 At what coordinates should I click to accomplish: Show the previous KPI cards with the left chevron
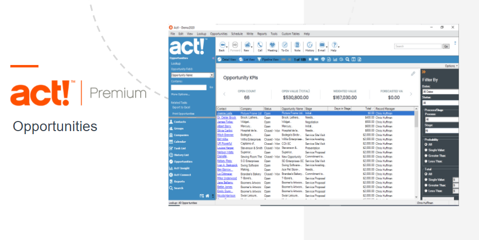[224, 94]
